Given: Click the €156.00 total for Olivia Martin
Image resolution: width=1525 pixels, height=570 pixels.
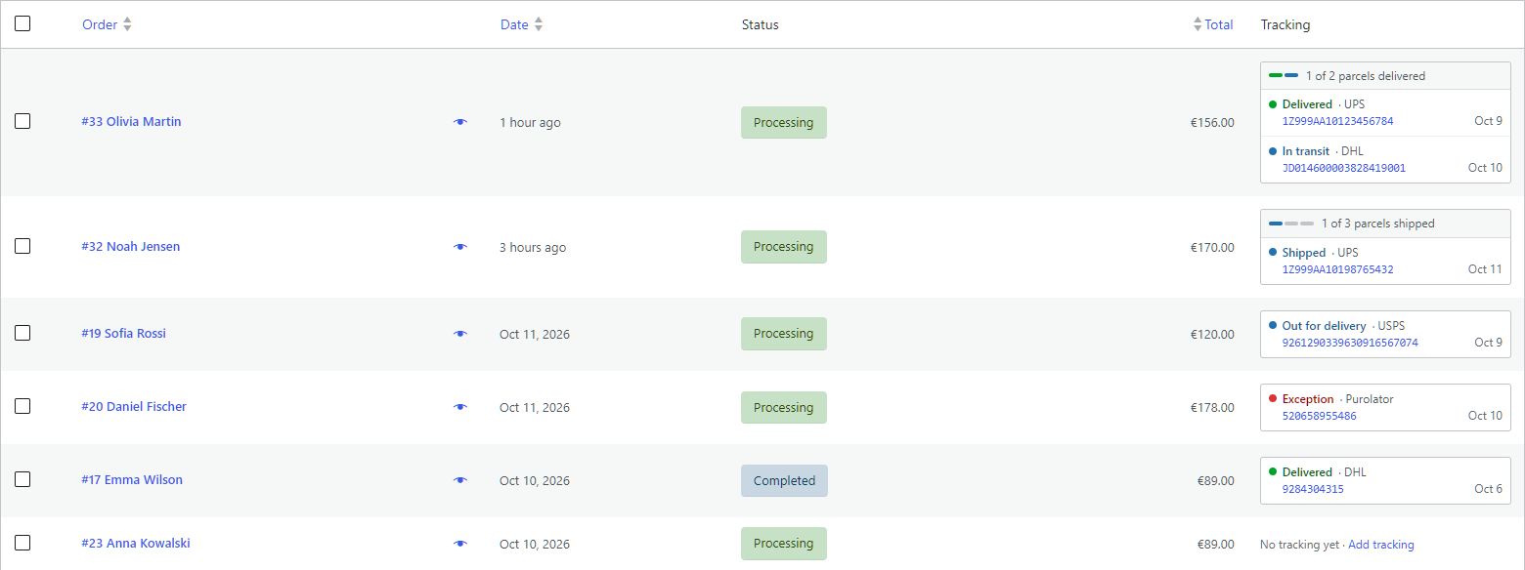Looking at the screenshot, I should click(1212, 123).
